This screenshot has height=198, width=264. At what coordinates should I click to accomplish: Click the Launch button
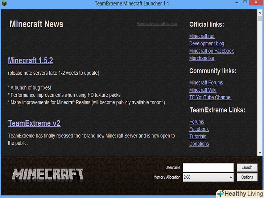pos(247,168)
